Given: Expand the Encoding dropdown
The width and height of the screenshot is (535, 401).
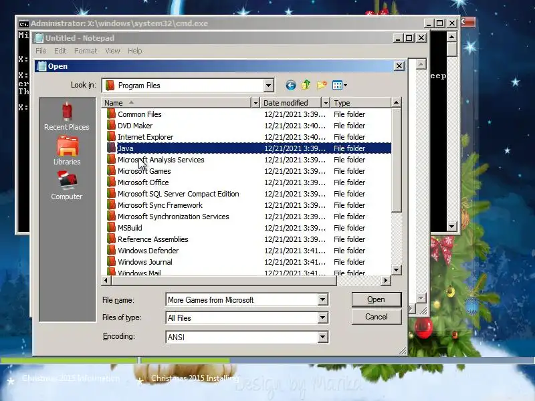Looking at the screenshot, I should click(x=322, y=337).
